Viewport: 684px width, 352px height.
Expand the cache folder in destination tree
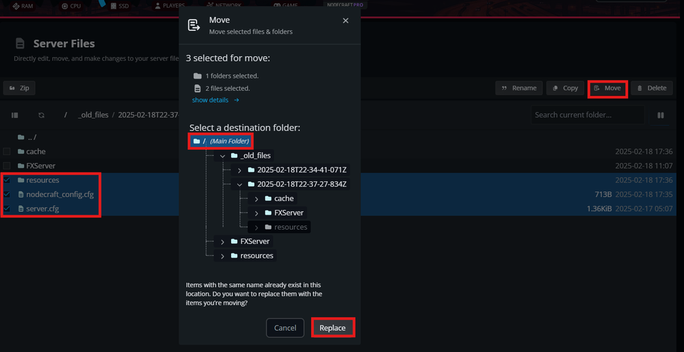(256, 199)
